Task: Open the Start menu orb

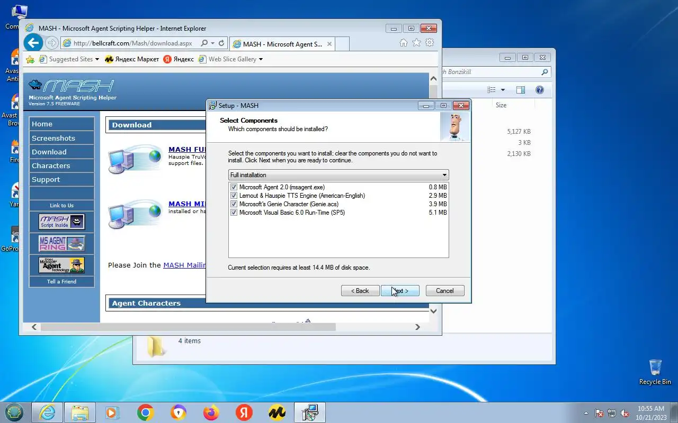Action: pos(15,412)
